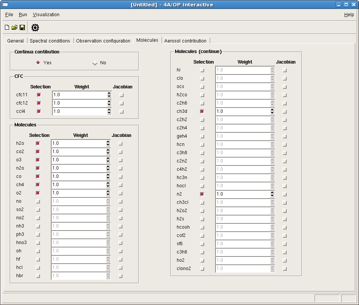Check the c2h6 selection checkbox
Image resolution: width=359 pixels, height=305 pixels.
(202, 103)
